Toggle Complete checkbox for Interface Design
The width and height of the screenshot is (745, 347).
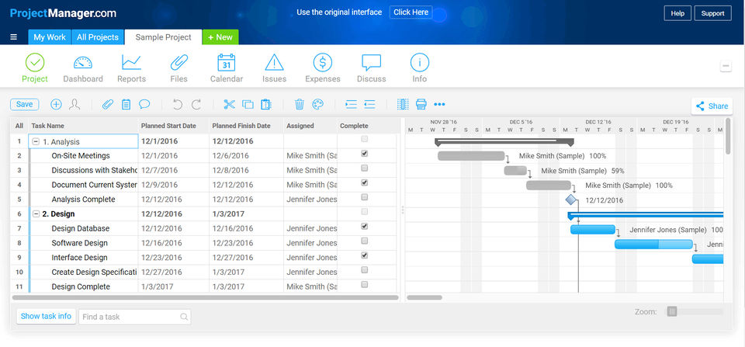[x=365, y=255]
